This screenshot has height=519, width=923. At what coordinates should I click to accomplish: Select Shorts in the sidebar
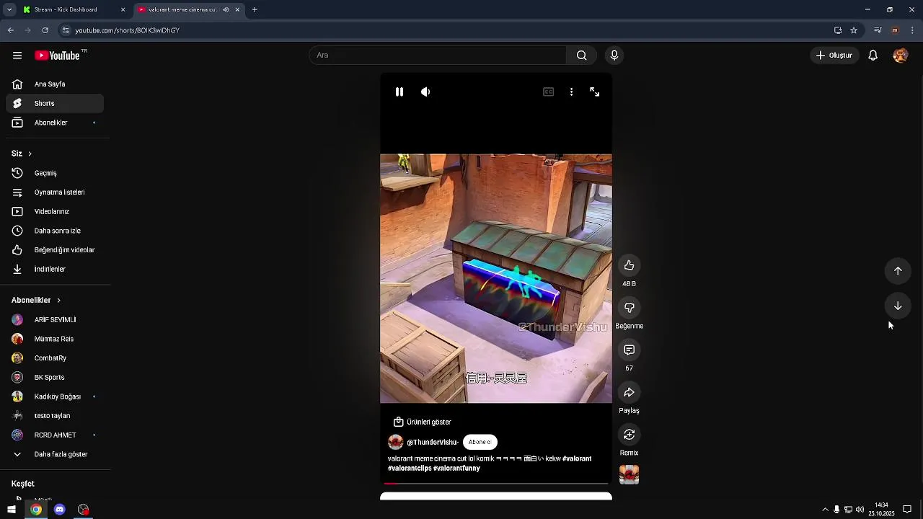[55, 103]
